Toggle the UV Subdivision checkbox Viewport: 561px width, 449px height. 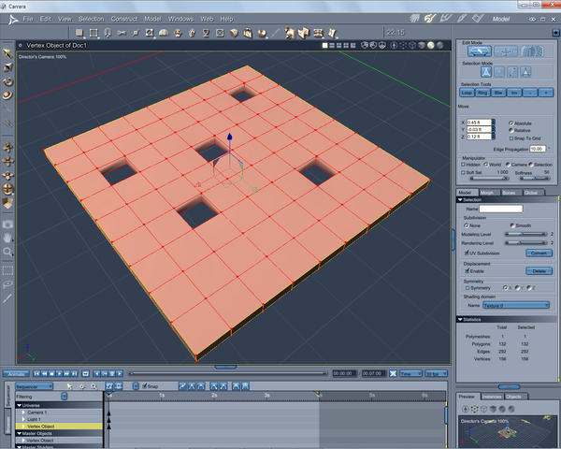point(467,253)
